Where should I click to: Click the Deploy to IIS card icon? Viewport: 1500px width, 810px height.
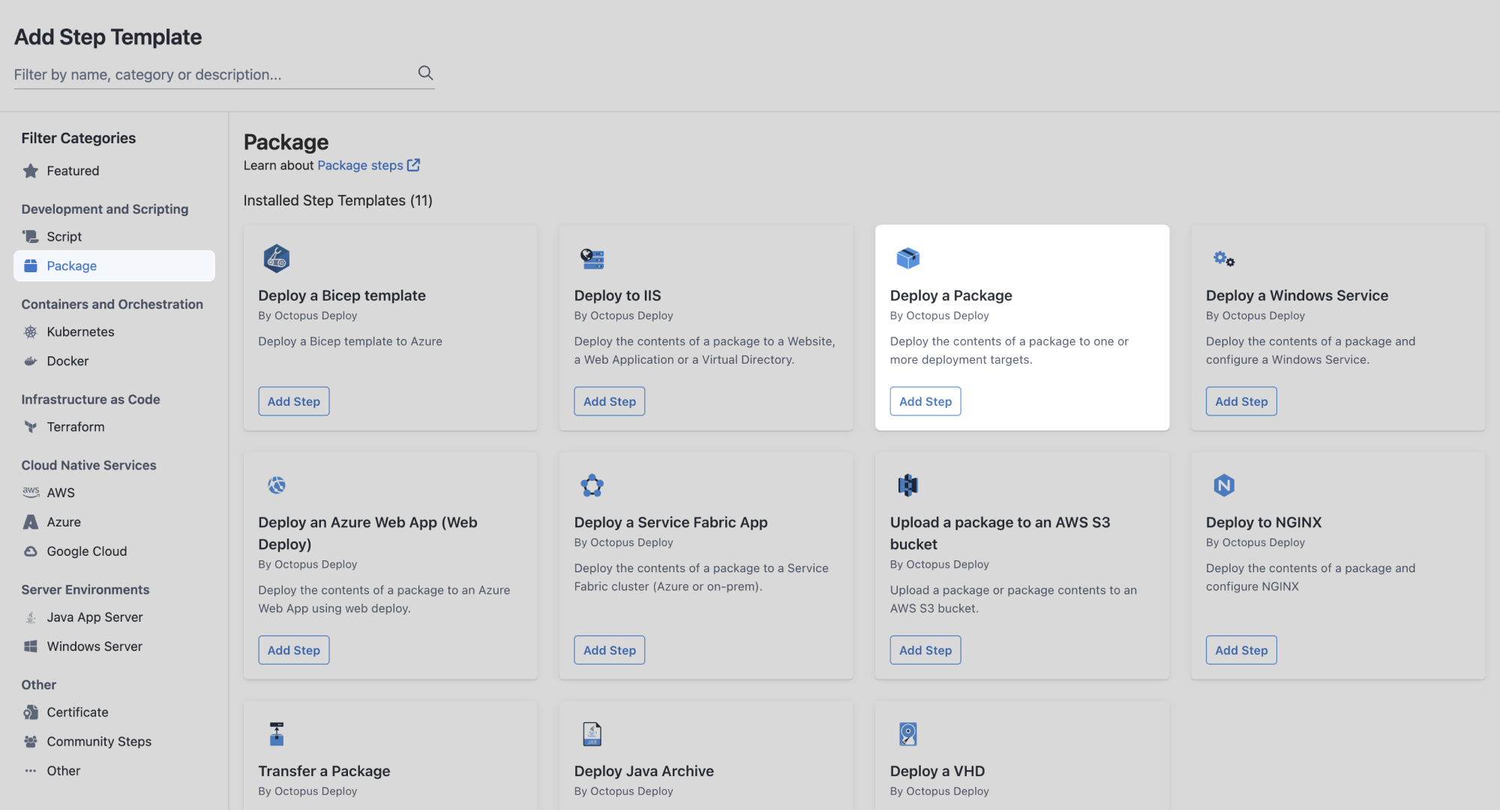[592, 259]
